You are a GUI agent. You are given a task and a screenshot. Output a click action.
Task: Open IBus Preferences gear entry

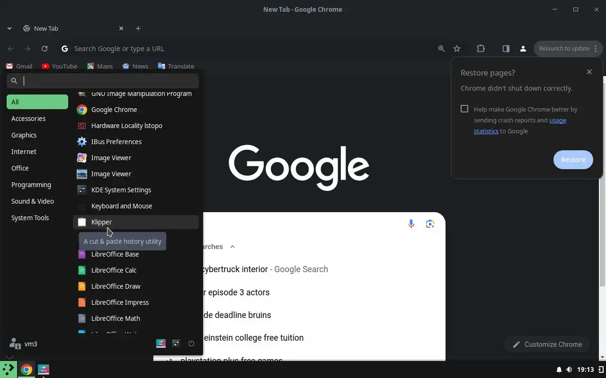[x=136, y=142]
